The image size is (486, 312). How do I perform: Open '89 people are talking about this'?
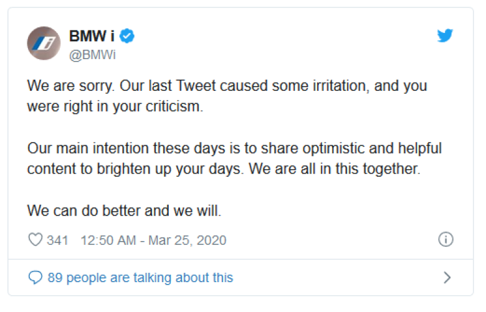[x=140, y=278]
